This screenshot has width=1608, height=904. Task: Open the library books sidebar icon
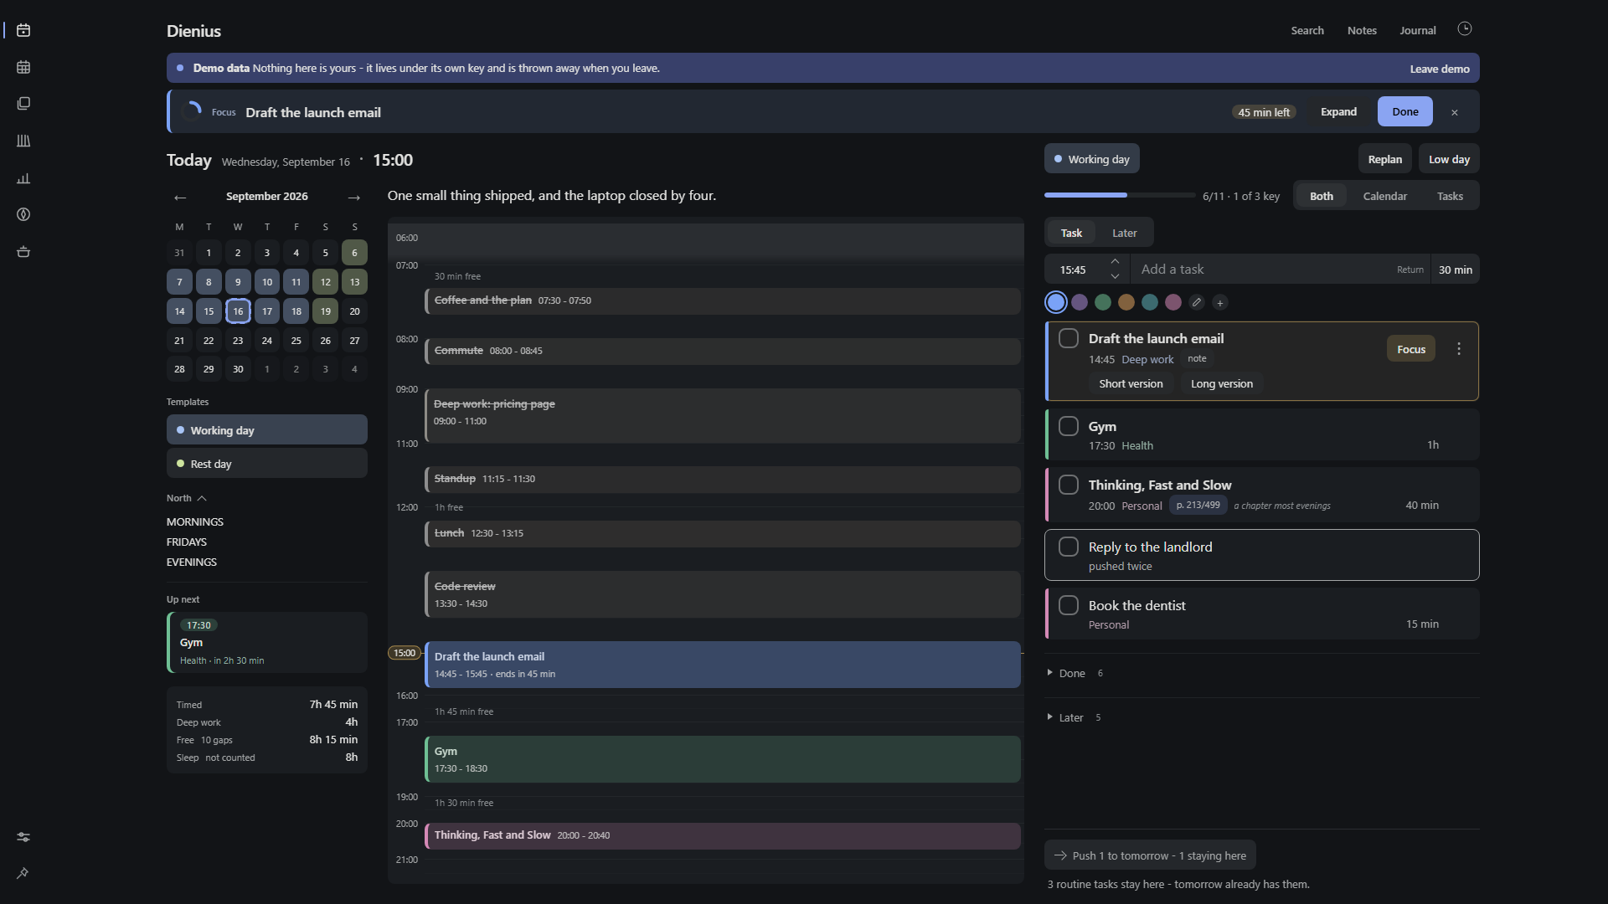(x=23, y=141)
